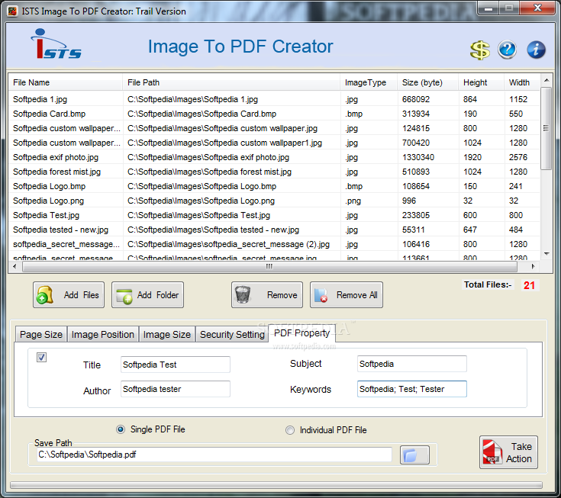
Task: Click the .png image type cell
Action: pyautogui.click(x=353, y=201)
